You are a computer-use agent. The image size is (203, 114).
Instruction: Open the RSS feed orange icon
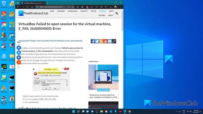(101, 41)
